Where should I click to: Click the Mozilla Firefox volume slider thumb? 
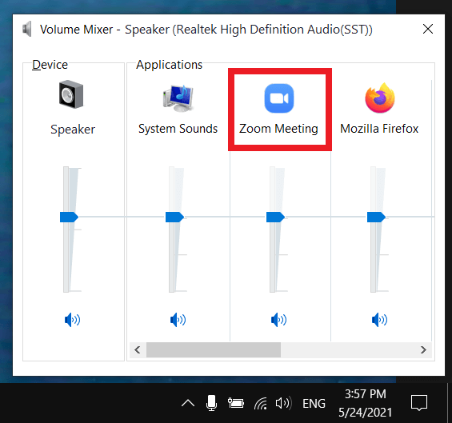[376, 217]
